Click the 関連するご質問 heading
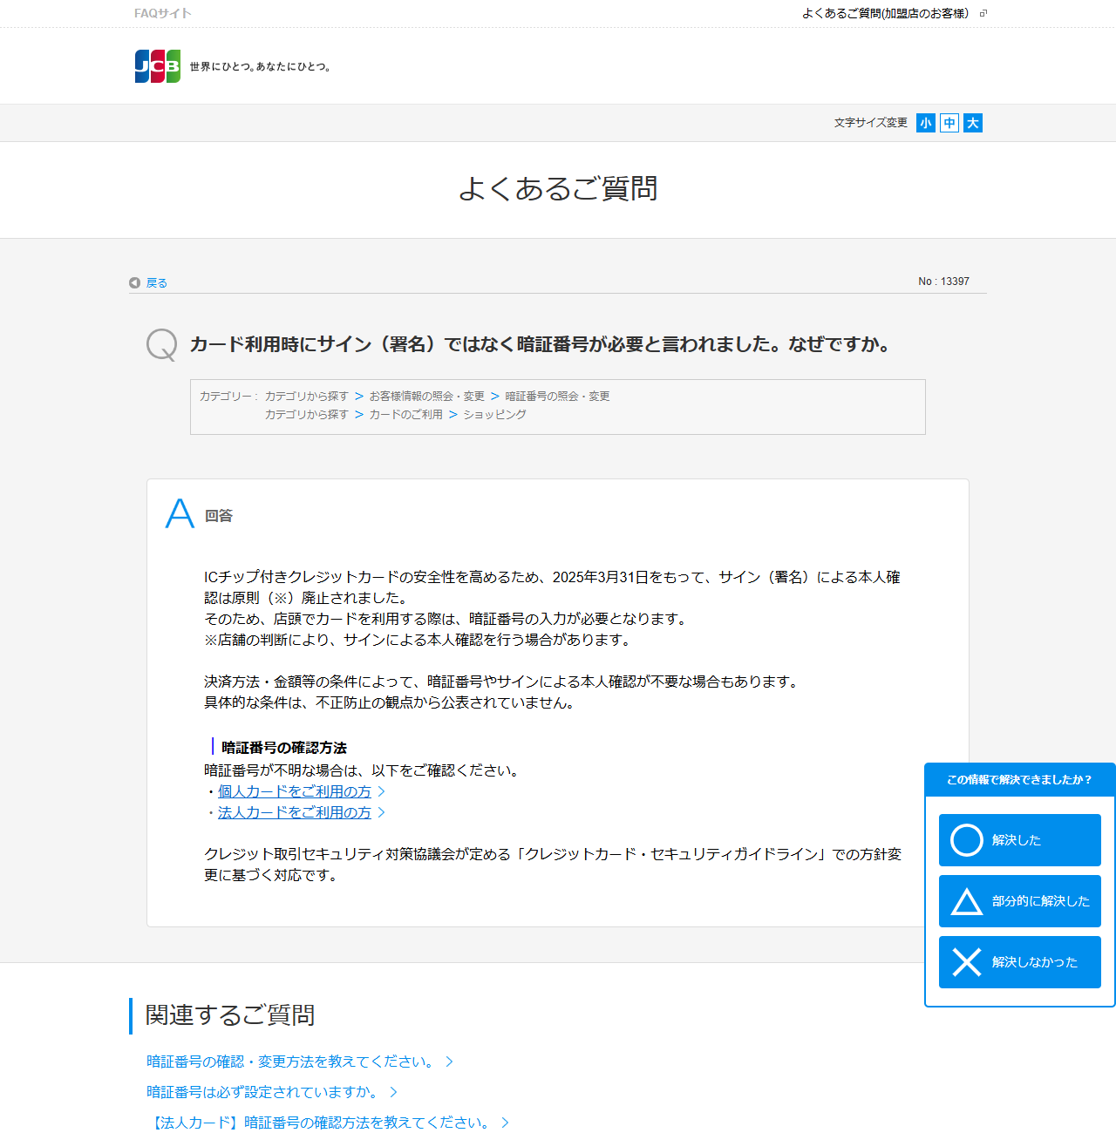 pyautogui.click(x=230, y=1015)
